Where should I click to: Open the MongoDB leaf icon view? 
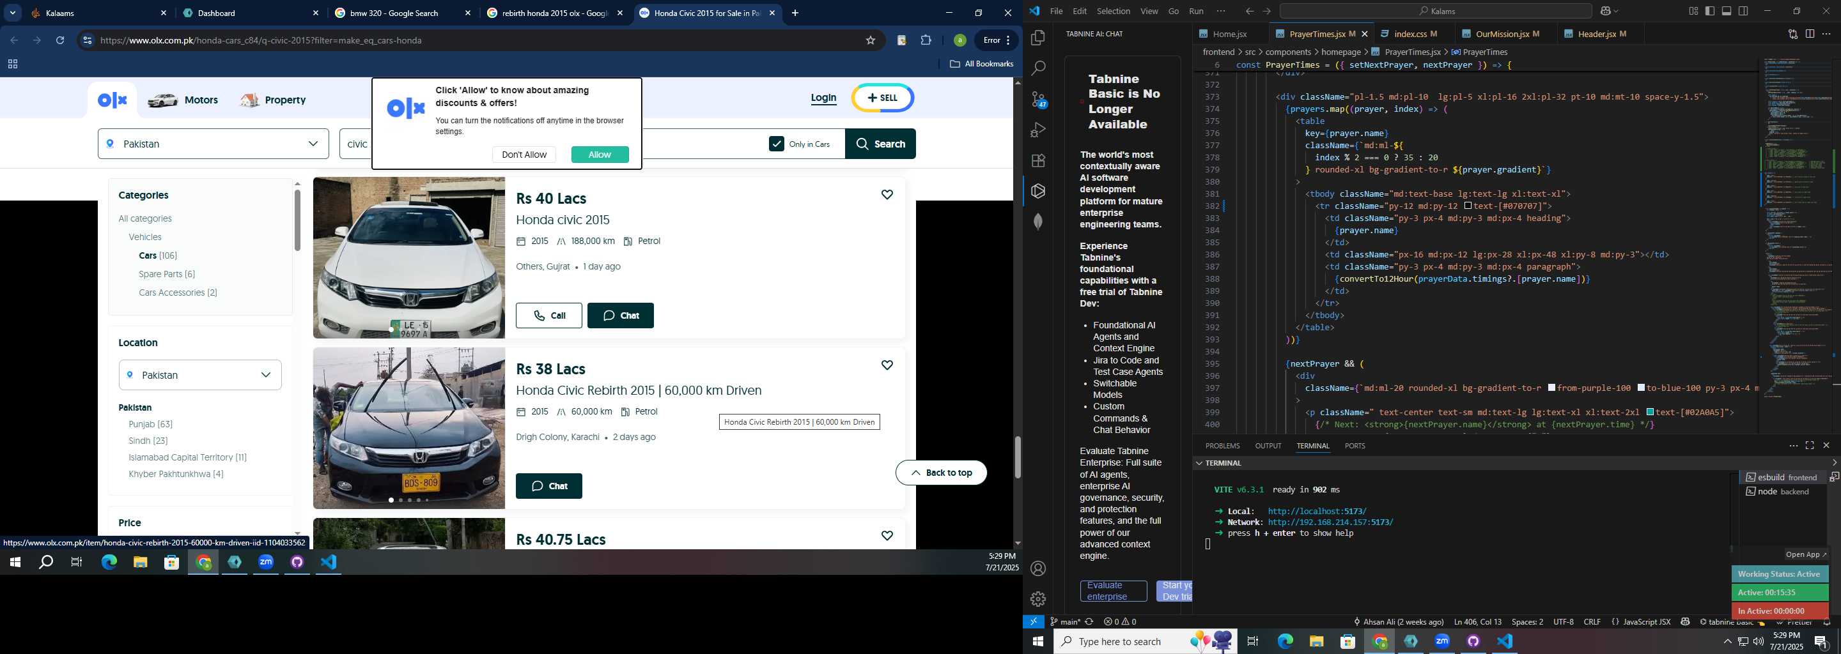tap(1038, 222)
